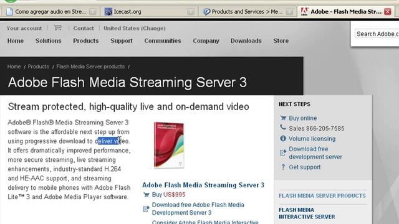The image size is (399, 224).
Task: Click cart icon beside Buy US$995
Action: pyautogui.click(x=146, y=195)
